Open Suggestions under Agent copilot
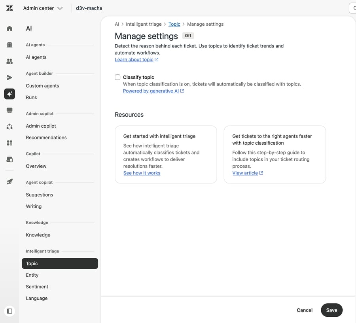 (x=40, y=195)
